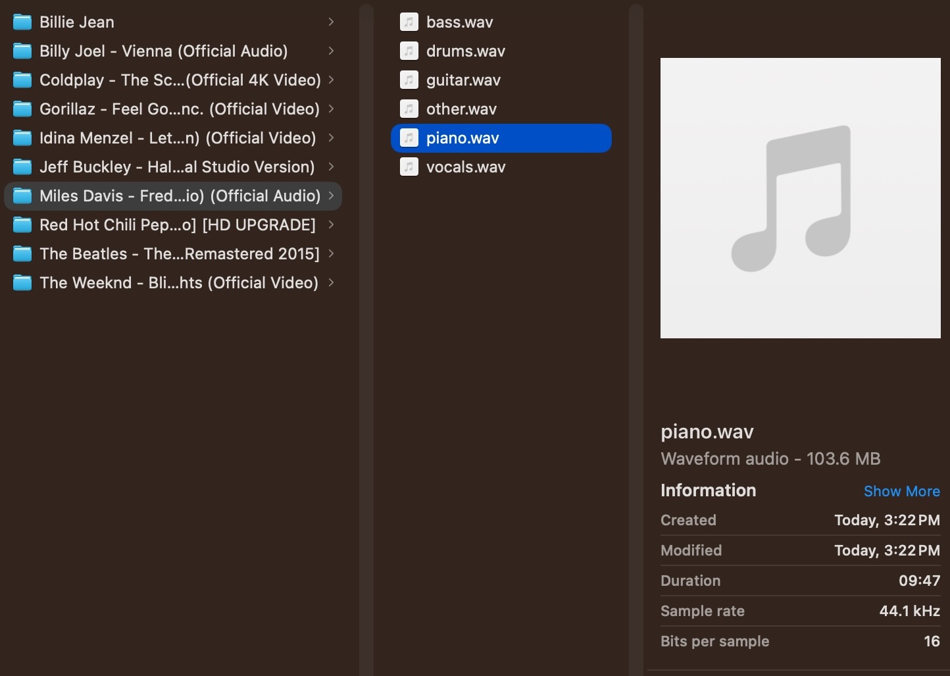Viewport: 950px width, 676px height.
Task: Click the Waveform audio - 103.6 MB text
Action: coord(770,459)
